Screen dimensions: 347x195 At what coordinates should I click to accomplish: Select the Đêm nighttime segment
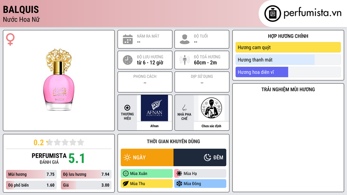[200, 157]
